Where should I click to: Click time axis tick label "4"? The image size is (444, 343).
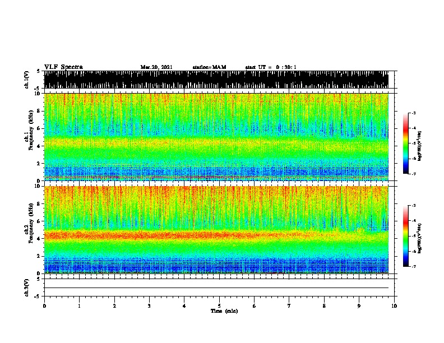tap(184, 306)
